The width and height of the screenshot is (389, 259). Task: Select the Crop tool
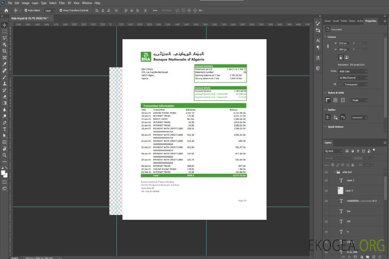point(4,51)
